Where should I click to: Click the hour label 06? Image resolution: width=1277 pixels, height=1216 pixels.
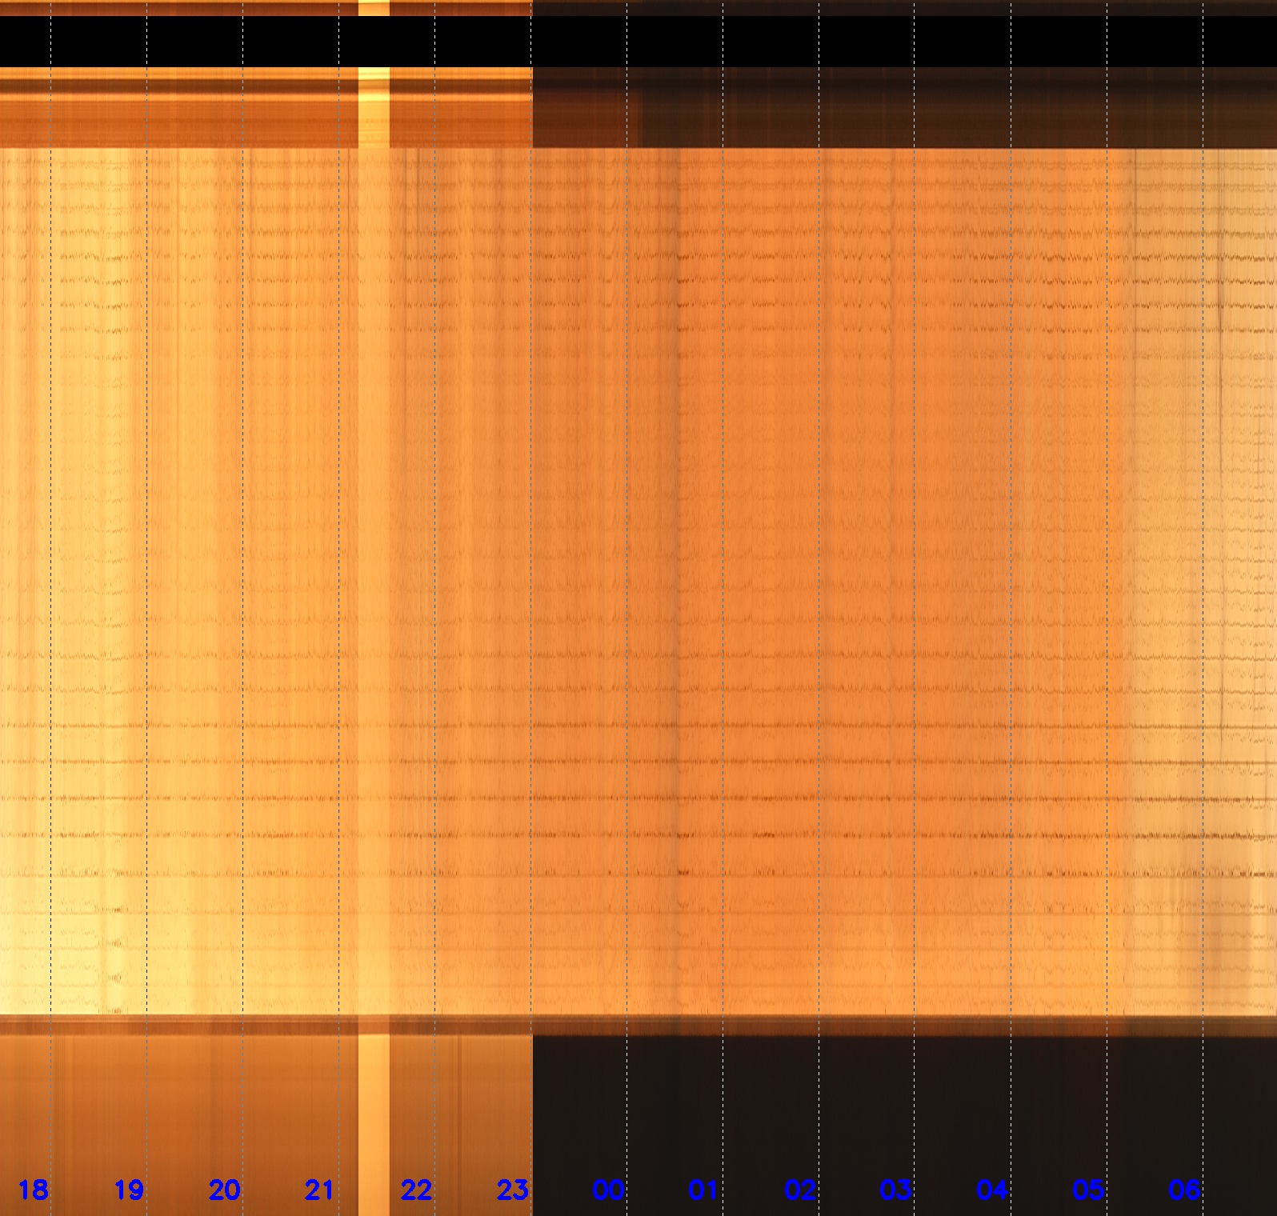1184,1190
